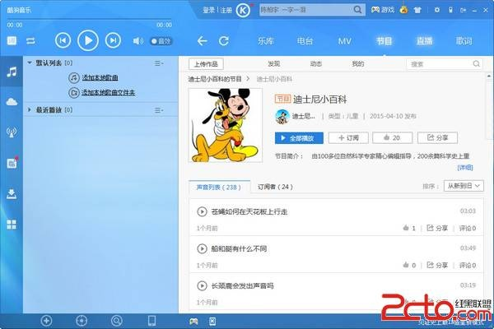Open the 乐库 music library tab
The height and width of the screenshot is (329, 494).
[265, 41]
